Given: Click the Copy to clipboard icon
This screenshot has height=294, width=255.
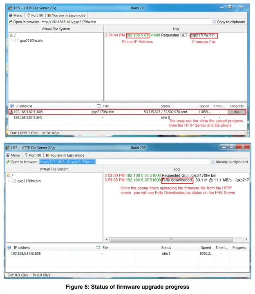Looking at the screenshot, I should point(215,22).
